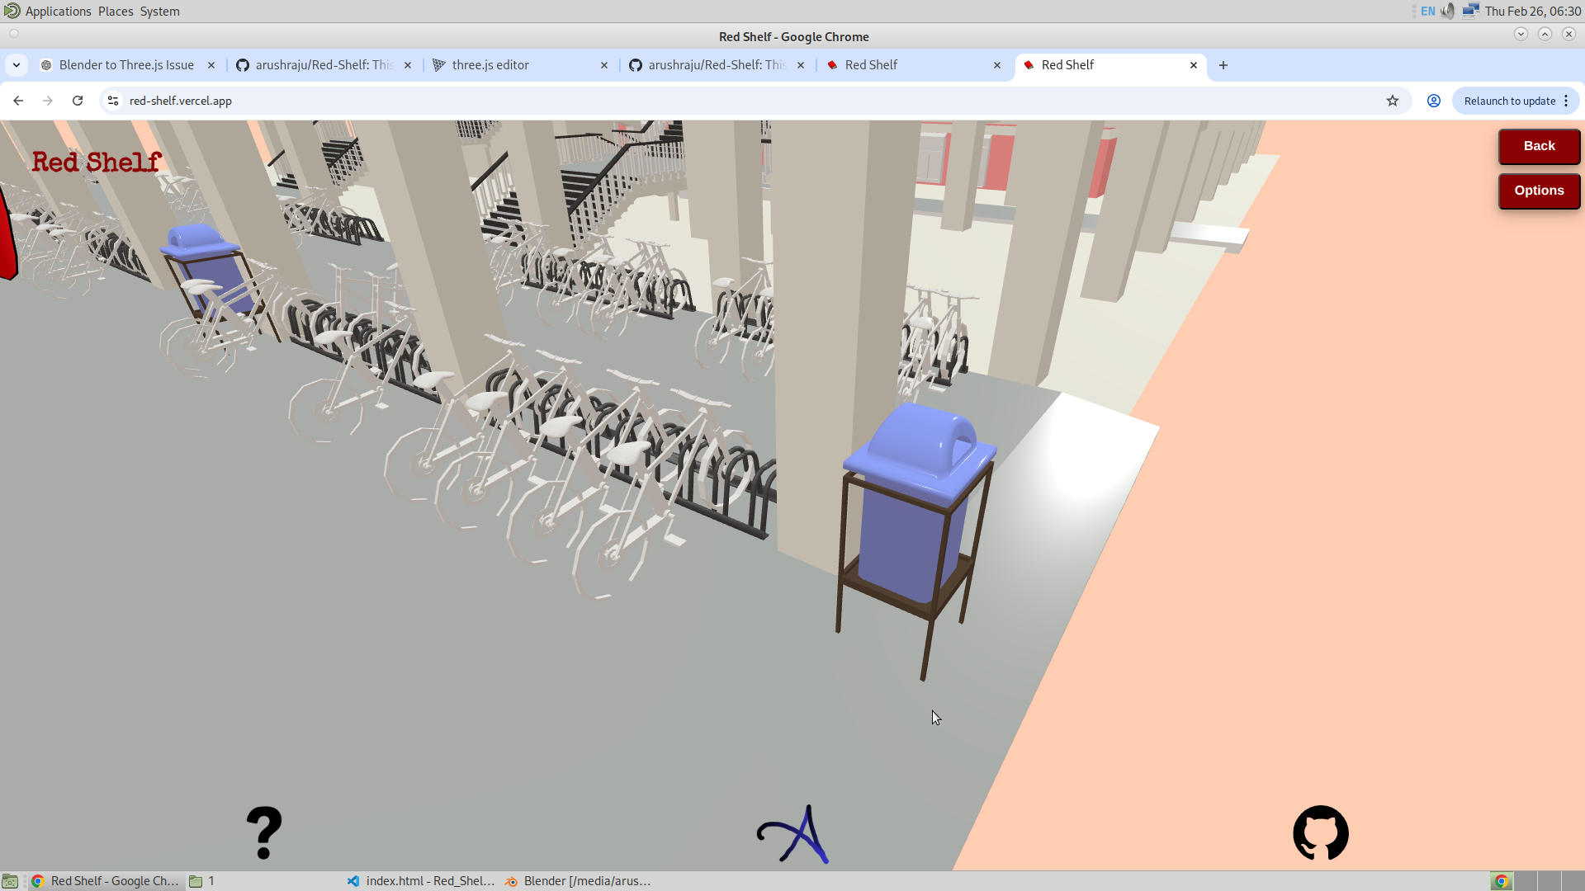1585x891 pixels.
Task: Open the Applications menu
Action: pyautogui.click(x=57, y=11)
